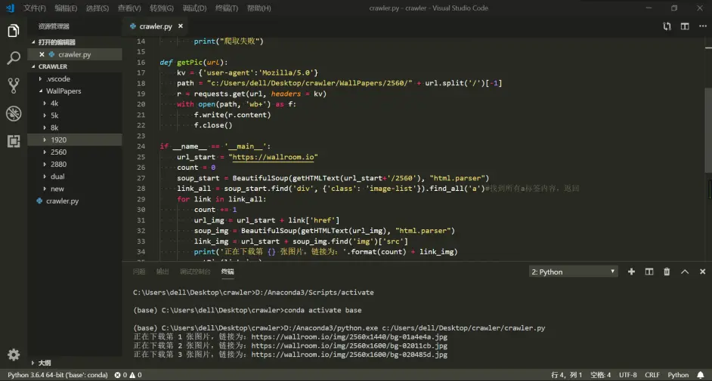Collapse the open editors section
Image resolution: width=712 pixels, height=381 pixels.
coord(33,42)
